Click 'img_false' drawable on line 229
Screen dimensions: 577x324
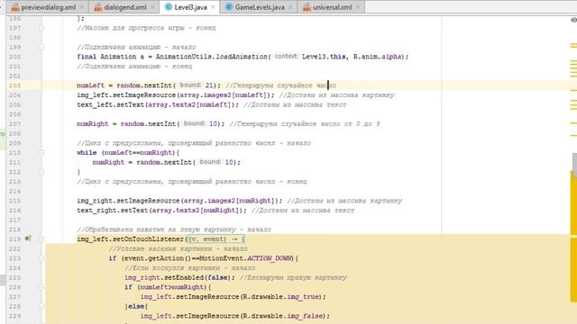[305, 316]
